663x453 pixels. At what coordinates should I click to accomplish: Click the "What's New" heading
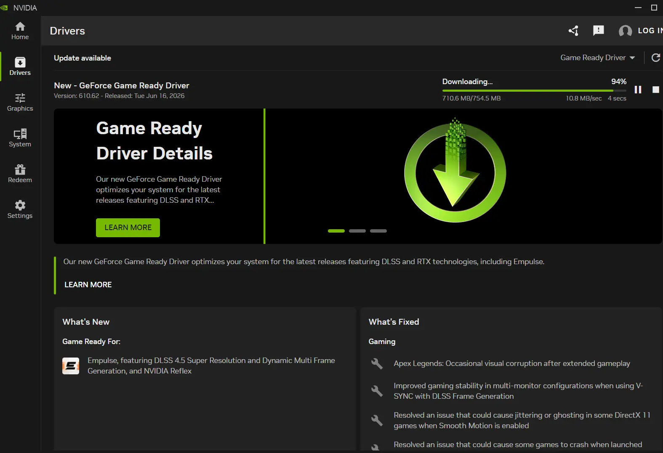[86, 322]
